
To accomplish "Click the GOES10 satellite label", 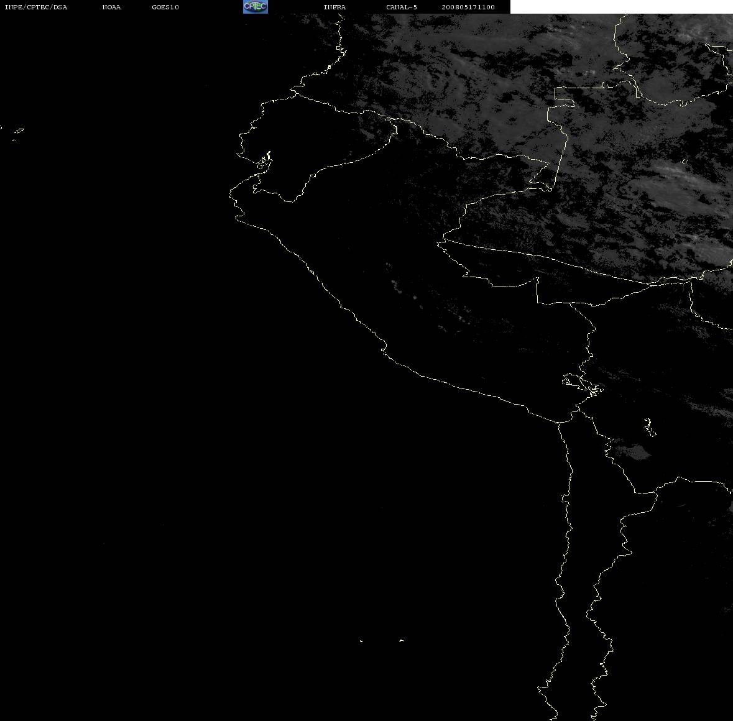I will (165, 7).
